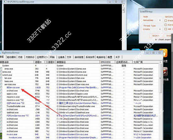Tick the Add option checkbox
This screenshot has height=140, width=173.
click(x=165, y=29)
